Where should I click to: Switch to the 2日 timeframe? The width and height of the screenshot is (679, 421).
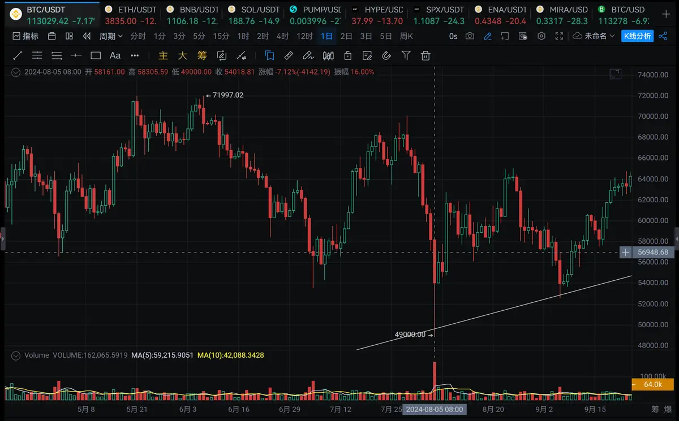[346, 36]
